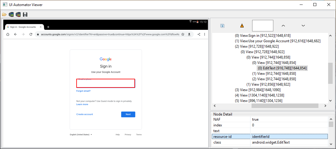Select the View:Sign in tree node
336x149 pixels.
[263, 35]
